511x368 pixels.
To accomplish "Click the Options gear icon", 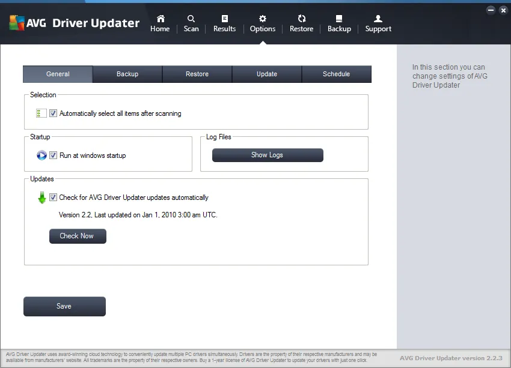I will pyautogui.click(x=262, y=19).
